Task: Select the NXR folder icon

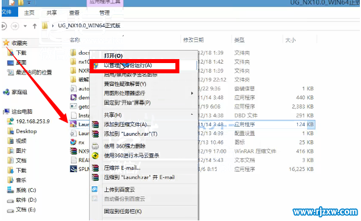Action: 73,70
